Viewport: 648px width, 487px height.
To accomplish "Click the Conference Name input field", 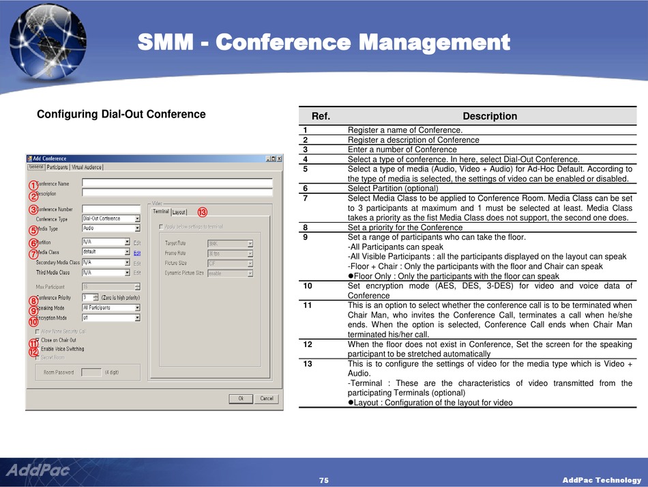I will (177, 183).
